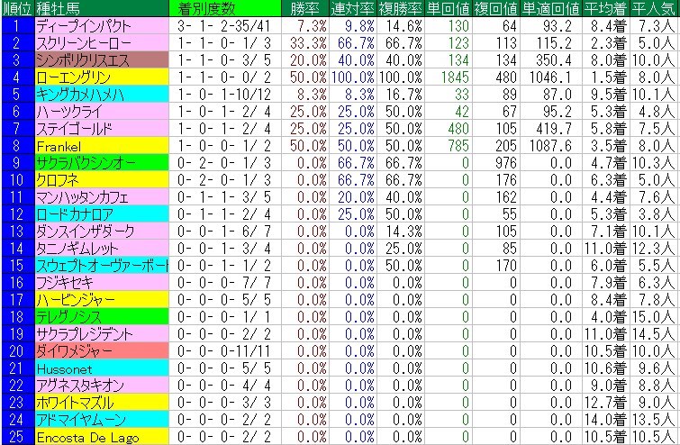
Task: Select the クロフネ sire cell
Action: [102, 180]
